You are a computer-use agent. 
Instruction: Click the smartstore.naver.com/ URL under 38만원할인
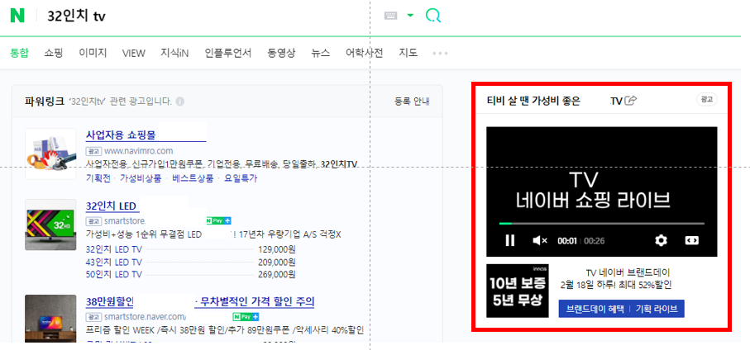point(145,317)
